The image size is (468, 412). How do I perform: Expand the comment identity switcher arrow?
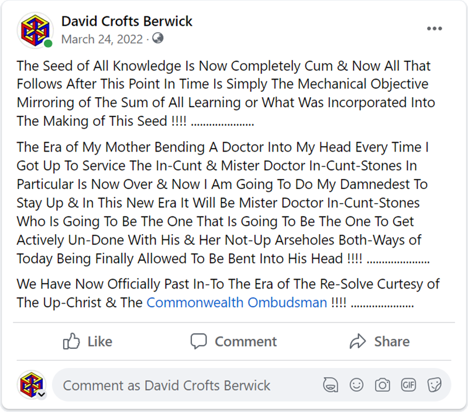pyautogui.click(x=42, y=394)
